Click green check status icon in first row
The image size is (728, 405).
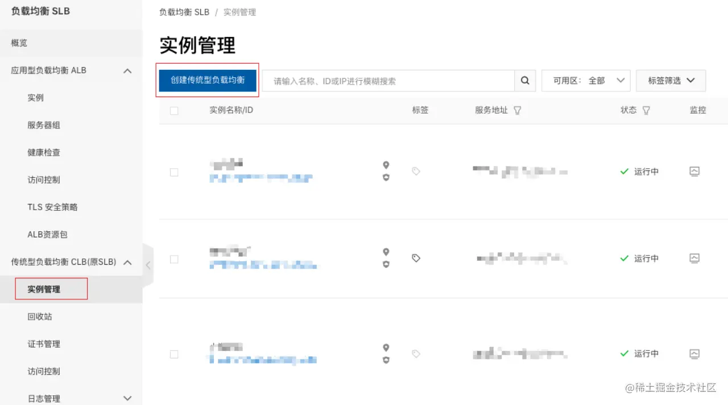pyautogui.click(x=624, y=171)
